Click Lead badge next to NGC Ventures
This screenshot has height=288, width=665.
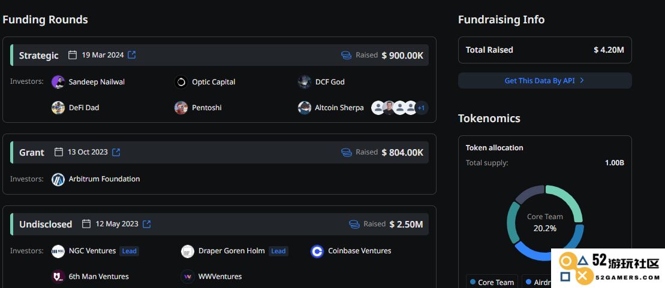click(130, 251)
